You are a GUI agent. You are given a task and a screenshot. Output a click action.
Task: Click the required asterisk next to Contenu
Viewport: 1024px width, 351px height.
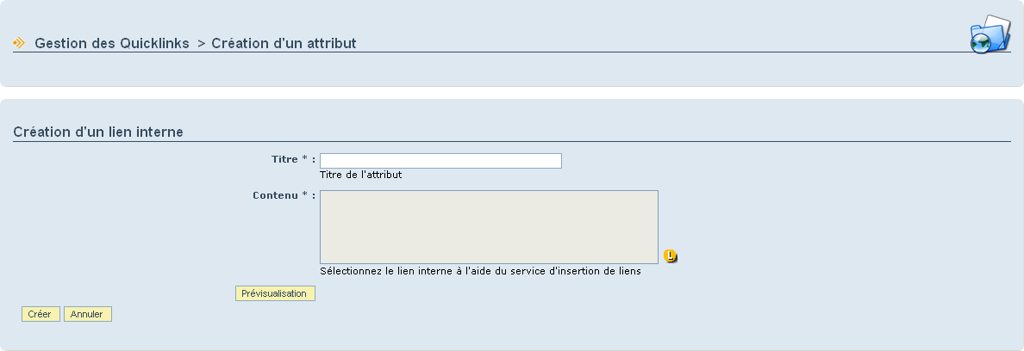pyautogui.click(x=304, y=194)
